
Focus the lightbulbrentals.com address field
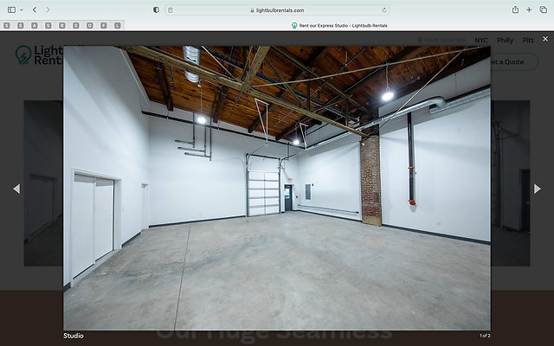(277, 10)
